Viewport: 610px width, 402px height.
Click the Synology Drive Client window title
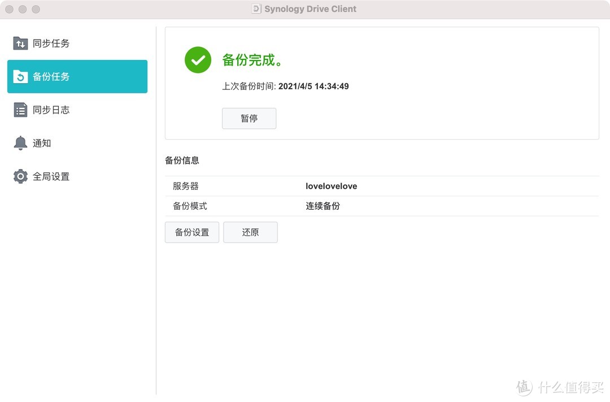coord(311,9)
